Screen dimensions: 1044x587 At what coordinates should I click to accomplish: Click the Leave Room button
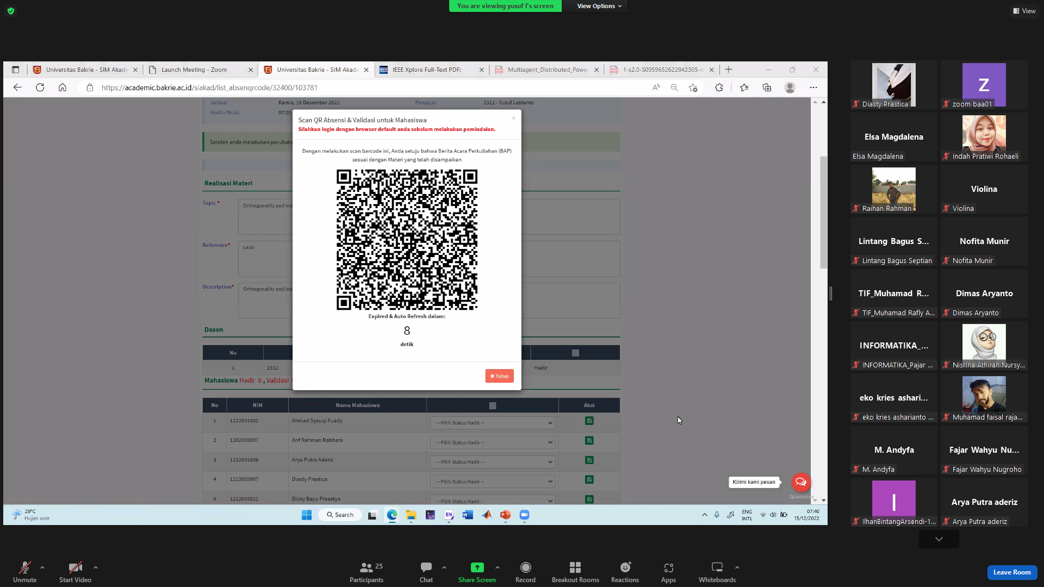coord(1012,572)
